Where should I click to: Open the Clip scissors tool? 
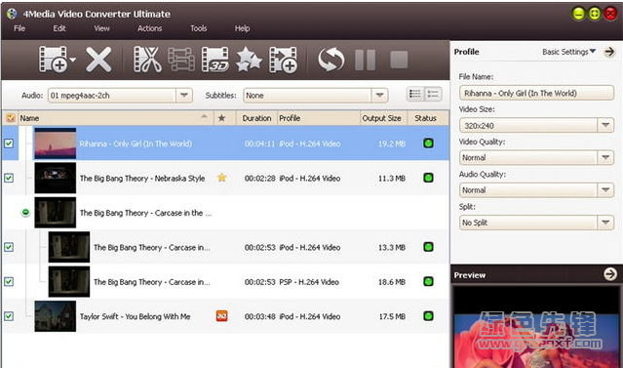pos(147,60)
